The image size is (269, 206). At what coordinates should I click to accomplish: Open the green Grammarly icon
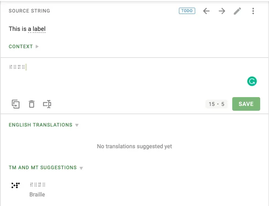252,81
